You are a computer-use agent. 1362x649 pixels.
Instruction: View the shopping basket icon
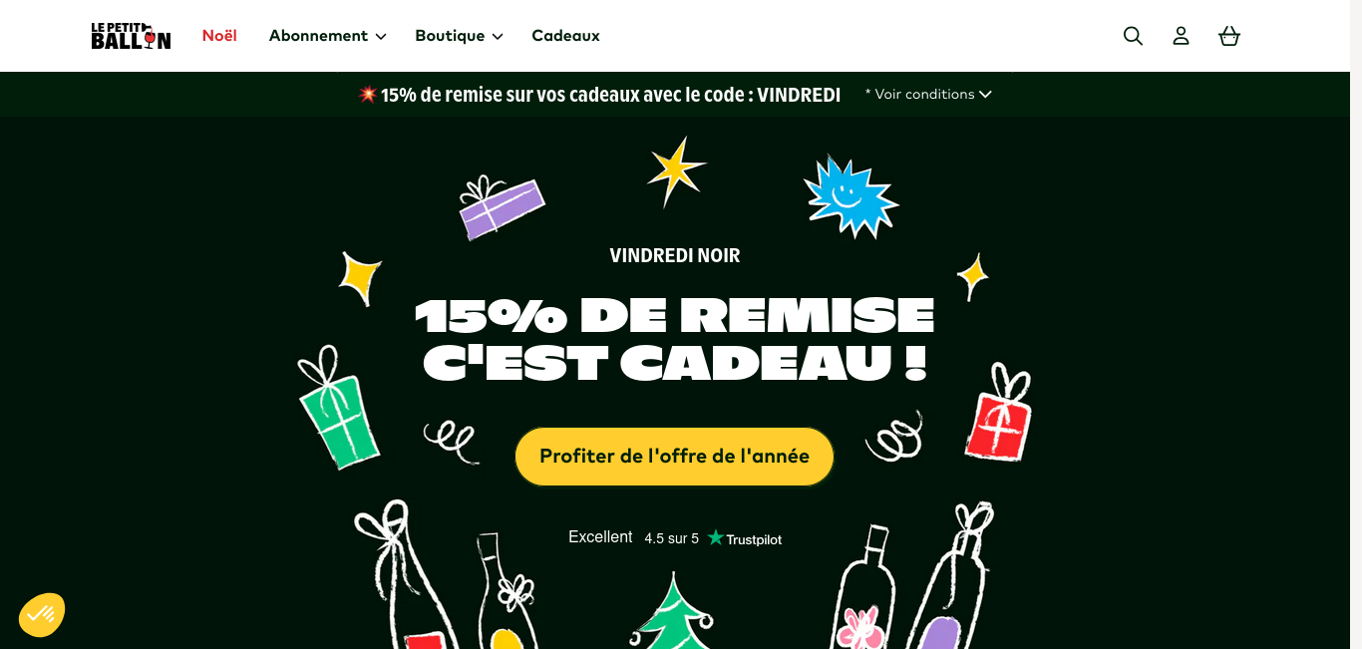tap(1229, 36)
